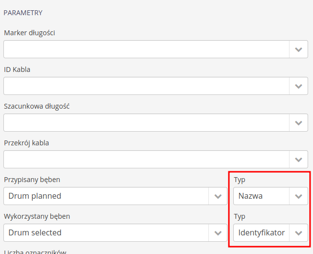Click the ID Kabla input field
The image size is (313, 254).
click(146, 86)
